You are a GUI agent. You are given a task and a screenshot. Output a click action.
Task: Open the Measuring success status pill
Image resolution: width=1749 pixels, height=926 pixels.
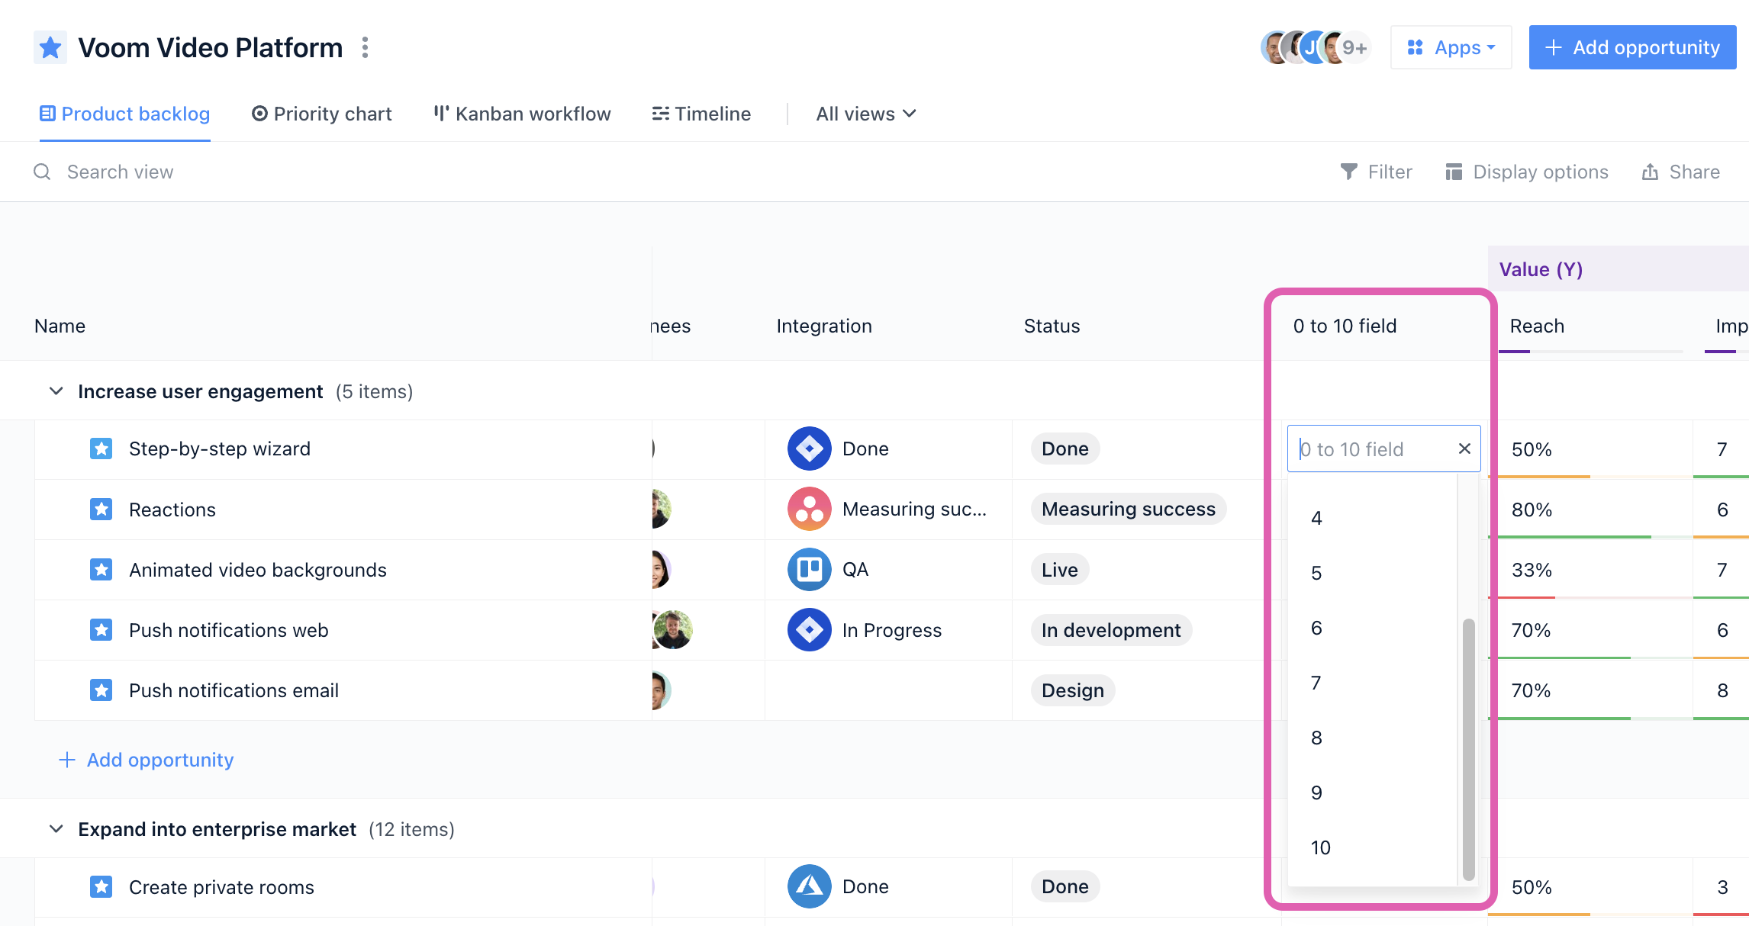click(1129, 509)
